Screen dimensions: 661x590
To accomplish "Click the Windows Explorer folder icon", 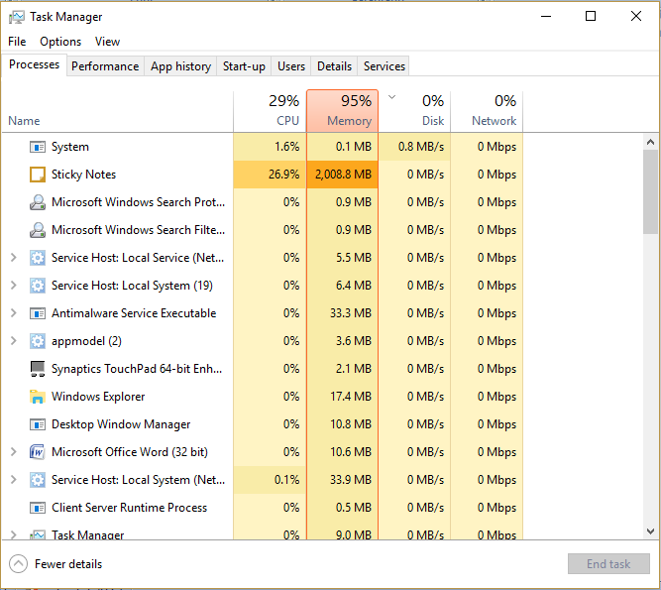I will click(x=38, y=397).
